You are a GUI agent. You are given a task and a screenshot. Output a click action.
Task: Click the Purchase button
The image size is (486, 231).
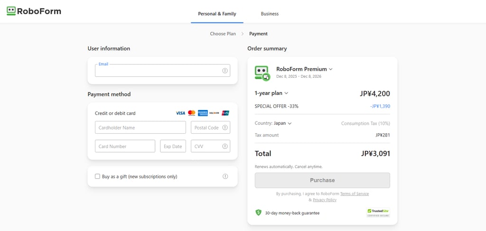[322, 180]
